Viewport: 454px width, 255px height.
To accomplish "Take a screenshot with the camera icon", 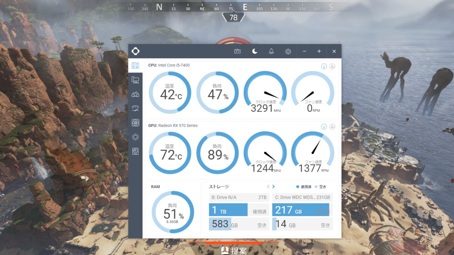I will [238, 51].
